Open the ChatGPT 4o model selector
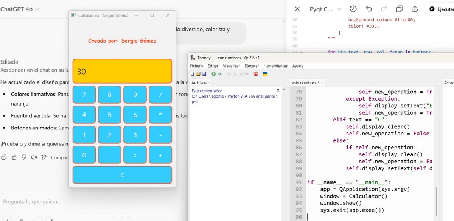Viewport: 454px width, 221px height. (17, 8)
